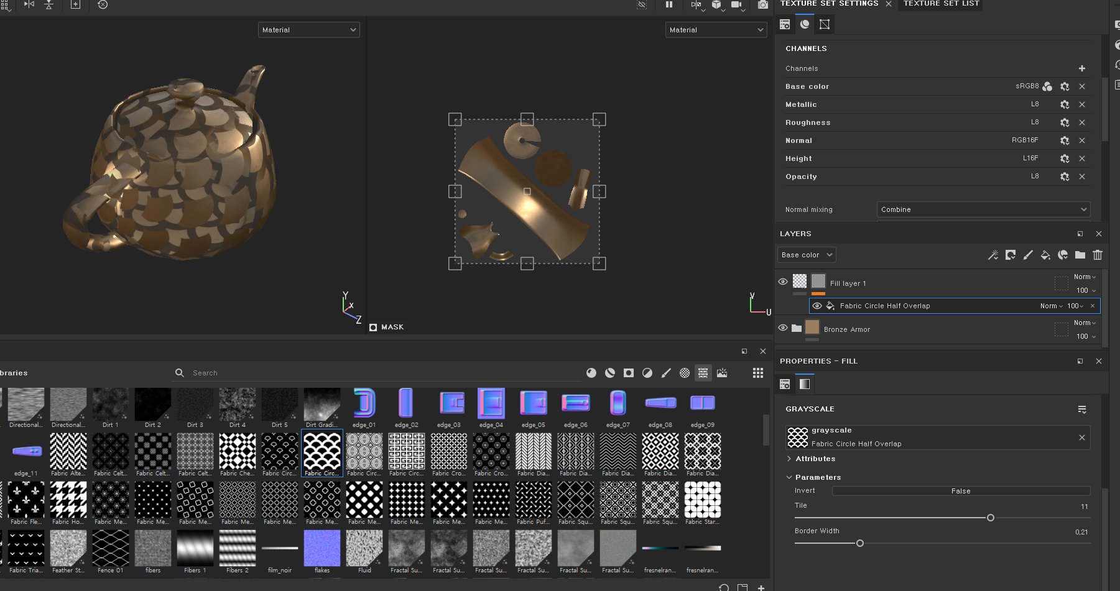Click the add effect magic wand icon
Screen dimensions: 1120x591
(993, 255)
